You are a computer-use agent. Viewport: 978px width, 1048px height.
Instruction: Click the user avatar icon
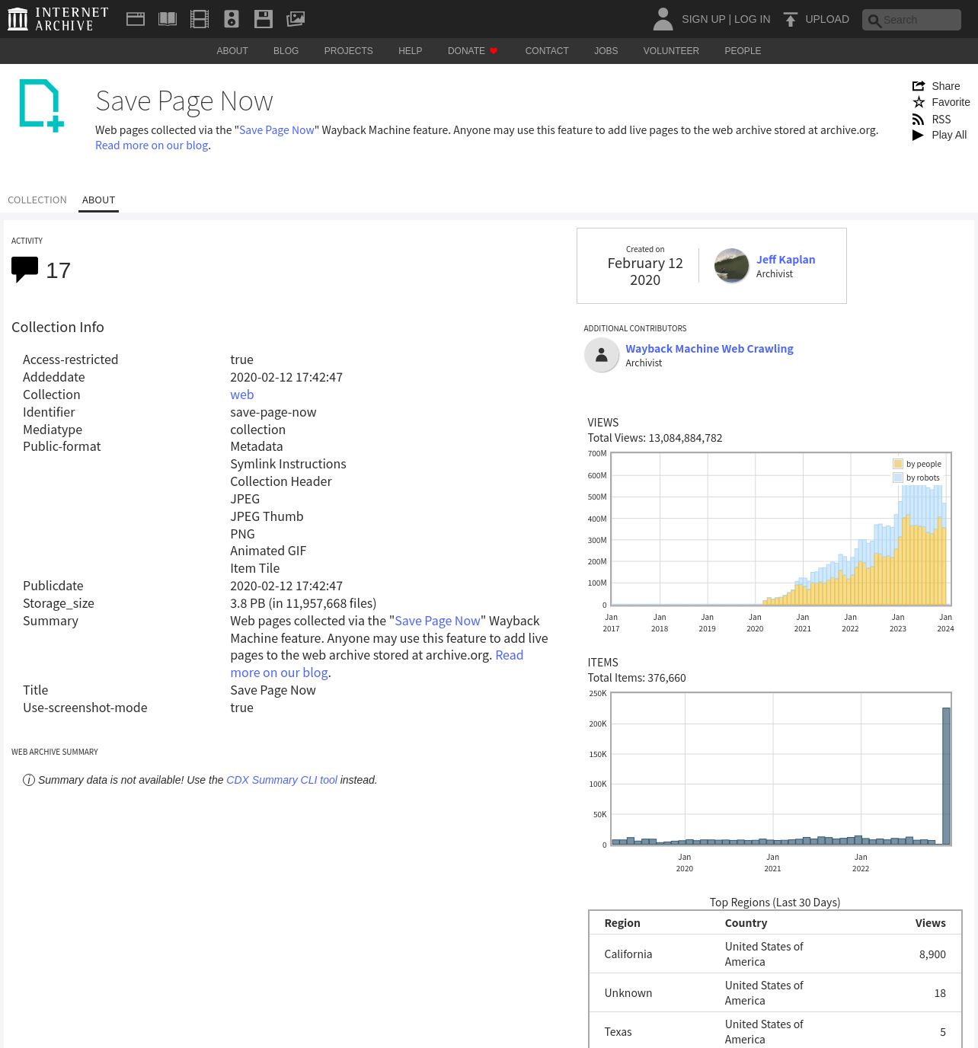point(663,19)
